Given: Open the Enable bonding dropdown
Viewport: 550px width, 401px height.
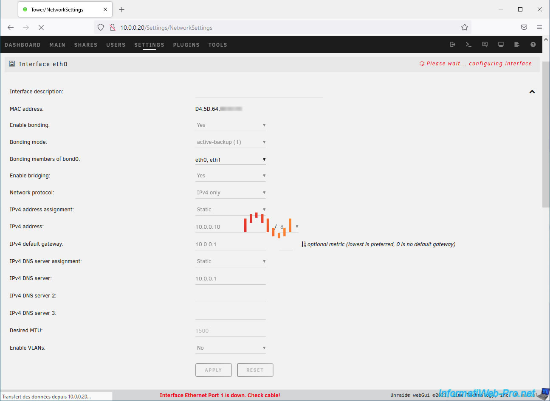Looking at the screenshot, I should (x=230, y=125).
